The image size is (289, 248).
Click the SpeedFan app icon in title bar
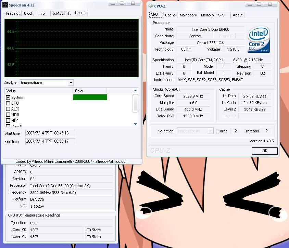coord(5,5)
